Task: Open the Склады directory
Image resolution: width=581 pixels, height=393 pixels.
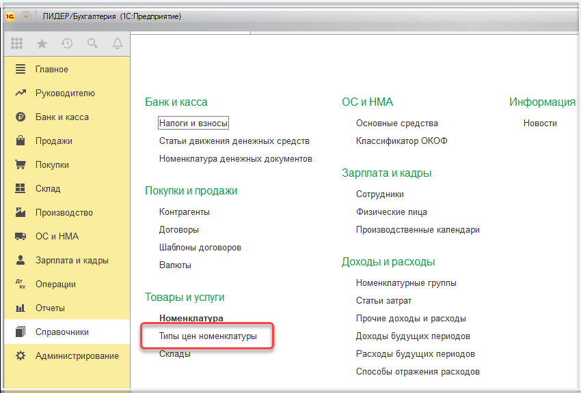Action: point(175,354)
